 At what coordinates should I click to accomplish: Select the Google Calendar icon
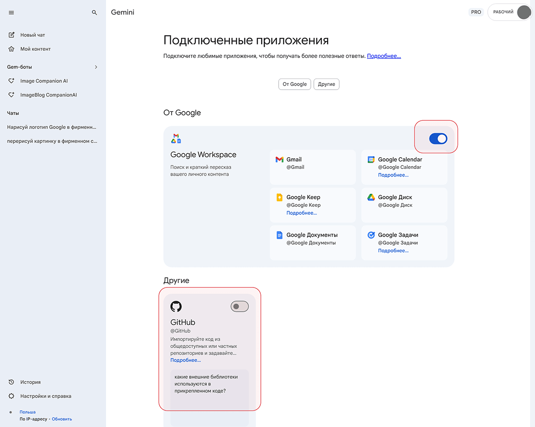(370, 159)
